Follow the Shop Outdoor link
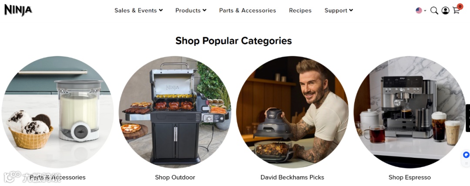The height and width of the screenshot is (186, 470). click(175, 177)
